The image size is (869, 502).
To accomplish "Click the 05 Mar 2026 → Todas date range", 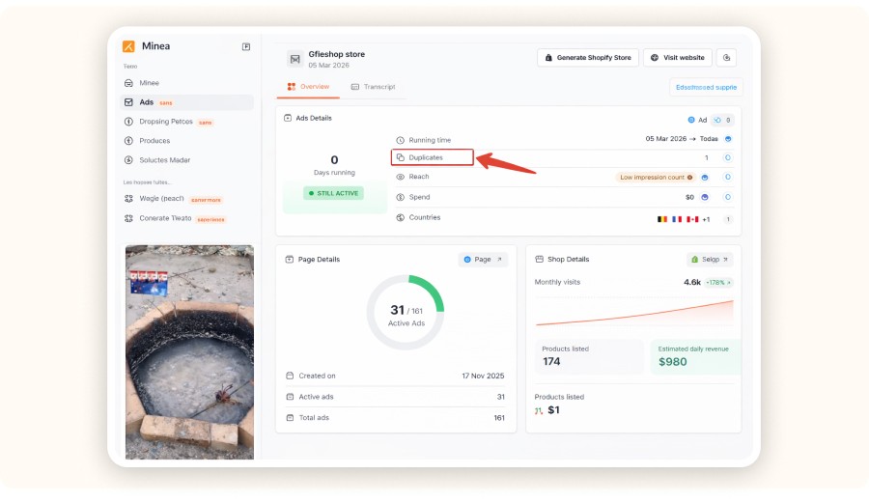I will 682,139.
